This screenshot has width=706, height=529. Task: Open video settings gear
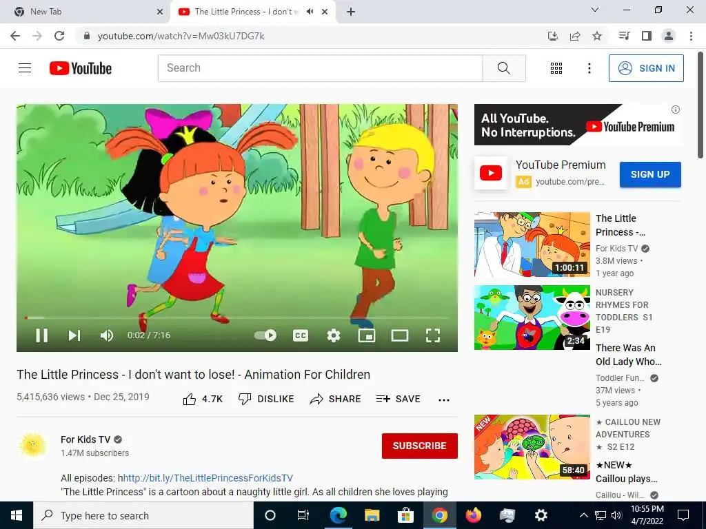point(334,335)
